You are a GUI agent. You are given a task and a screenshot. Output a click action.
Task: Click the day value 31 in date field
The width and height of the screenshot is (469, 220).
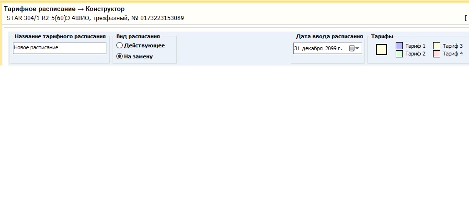tap(297, 48)
